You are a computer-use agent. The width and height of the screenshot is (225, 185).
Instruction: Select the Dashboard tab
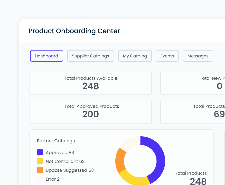point(46,56)
